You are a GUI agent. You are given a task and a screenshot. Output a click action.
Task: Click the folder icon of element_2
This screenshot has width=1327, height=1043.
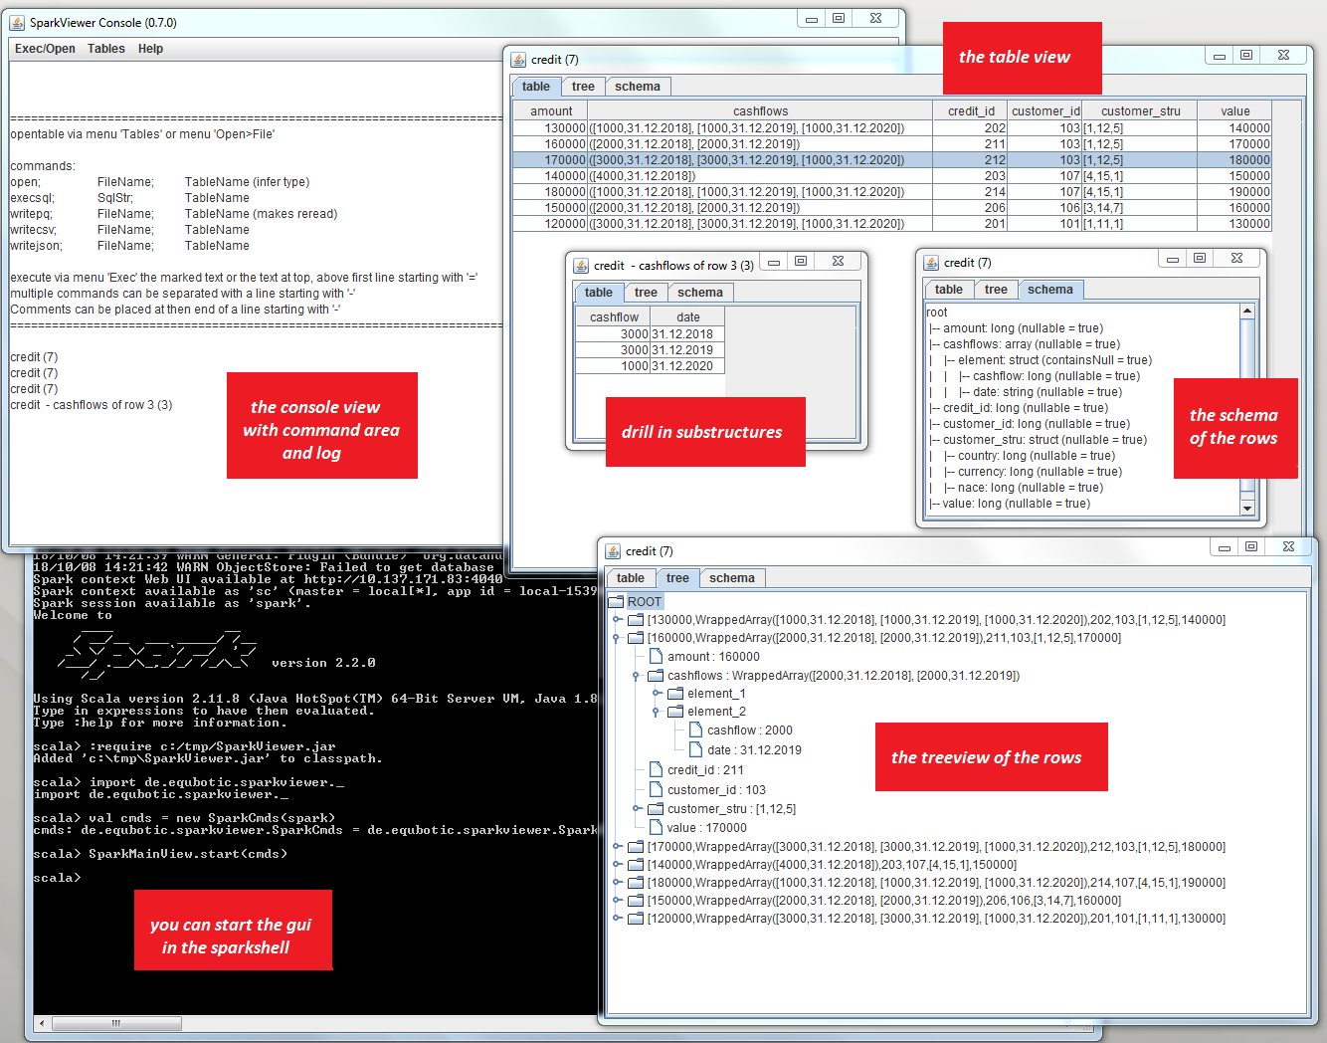pyautogui.click(x=675, y=712)
